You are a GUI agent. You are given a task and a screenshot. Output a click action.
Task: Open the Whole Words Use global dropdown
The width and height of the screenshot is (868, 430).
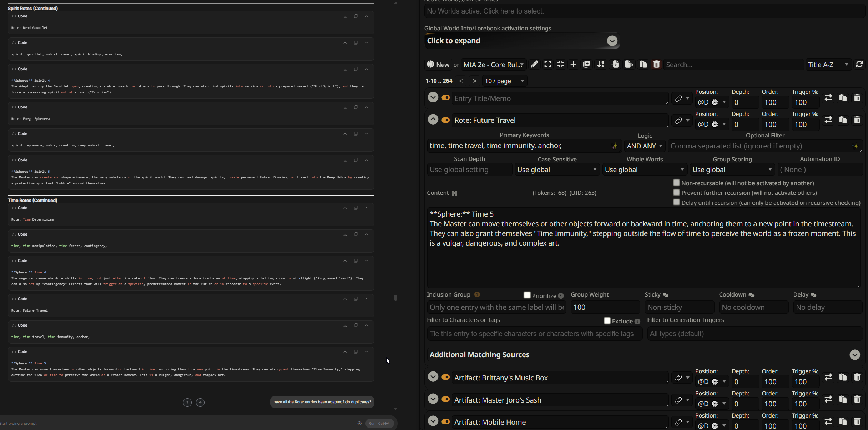pyautogui.click(x=645, y=170)
